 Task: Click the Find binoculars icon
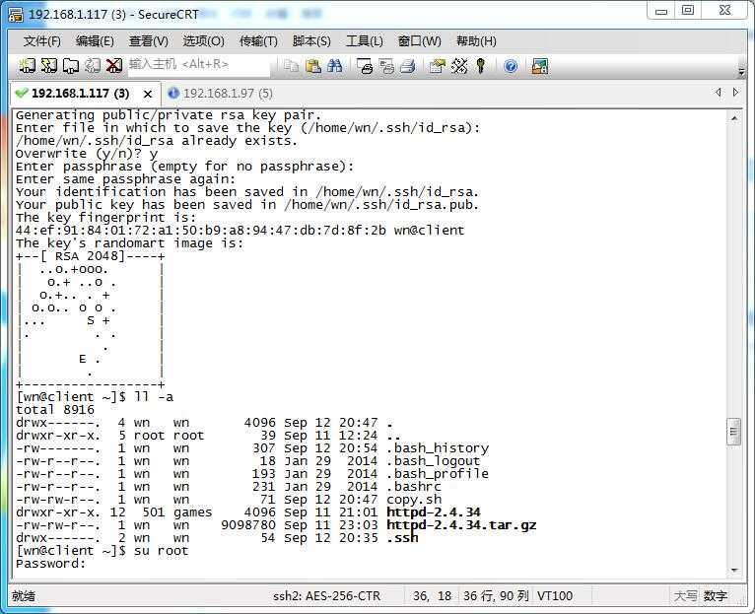[334, 65]
